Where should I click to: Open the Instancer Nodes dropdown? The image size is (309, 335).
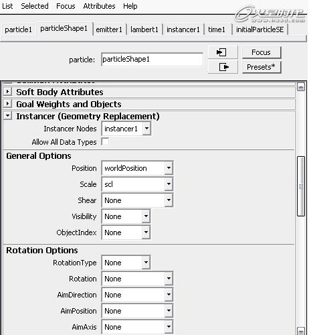tap(126, 129)
